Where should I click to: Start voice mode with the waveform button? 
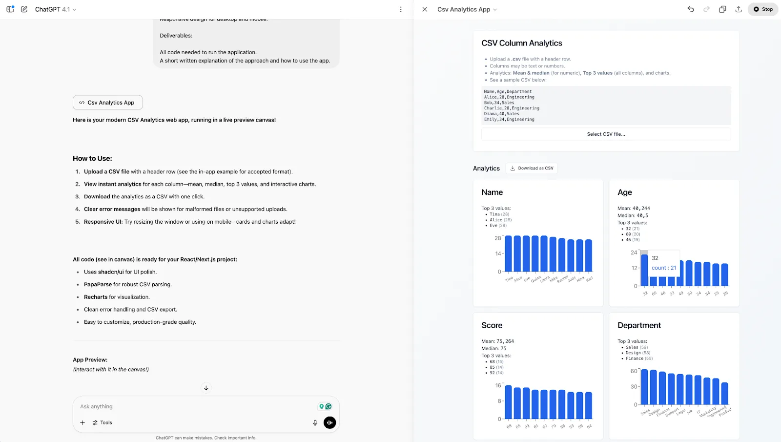330,422
